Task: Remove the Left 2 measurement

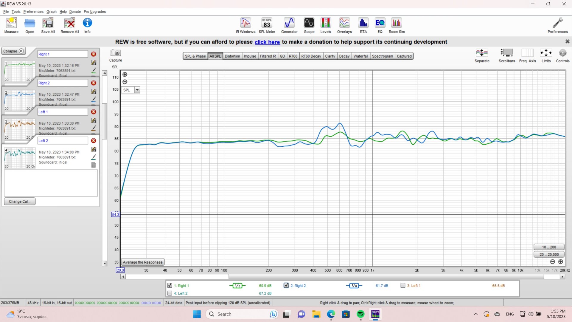Action: [94, 140]
